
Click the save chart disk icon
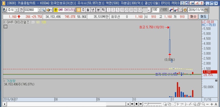coord(181,10)
